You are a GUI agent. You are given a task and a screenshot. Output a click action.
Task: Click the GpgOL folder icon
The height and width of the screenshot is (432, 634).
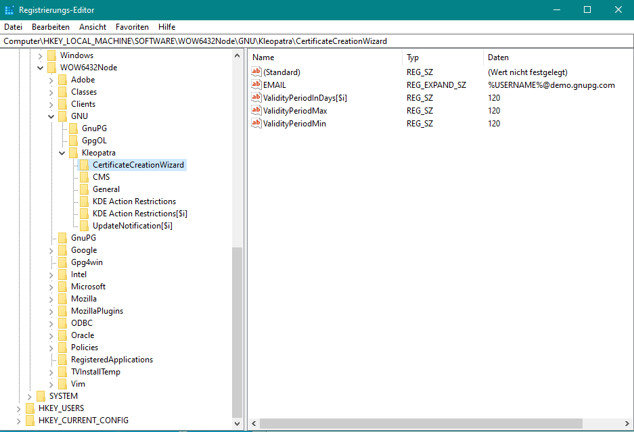click(x=74, y=141)
